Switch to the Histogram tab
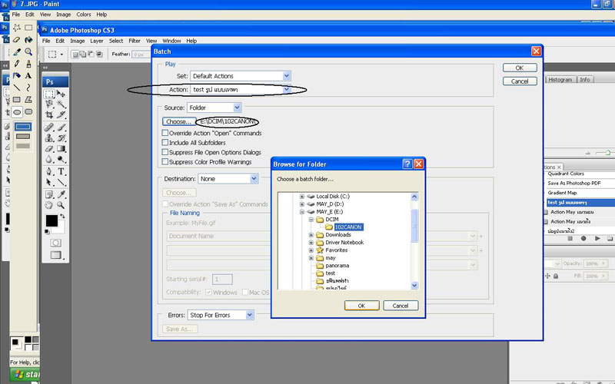615x384 pixels. tap(560, 80)
